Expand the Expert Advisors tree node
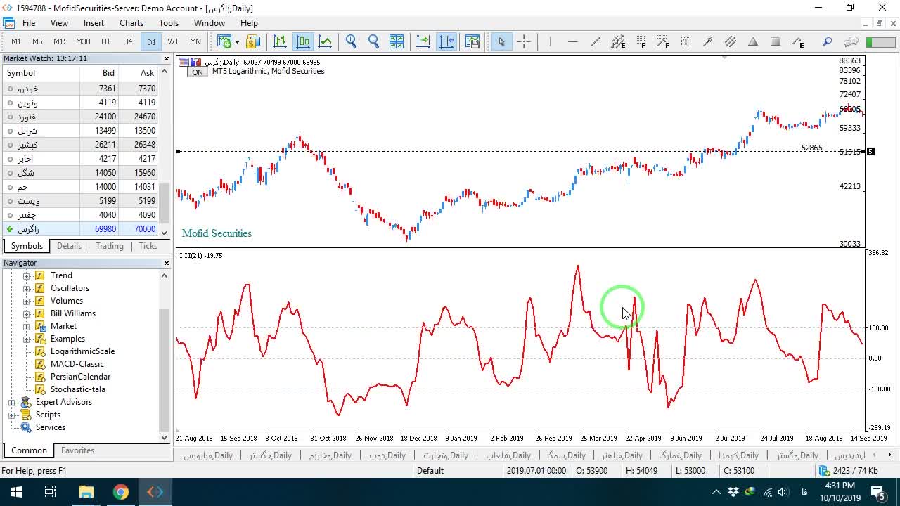 point(11,402)
